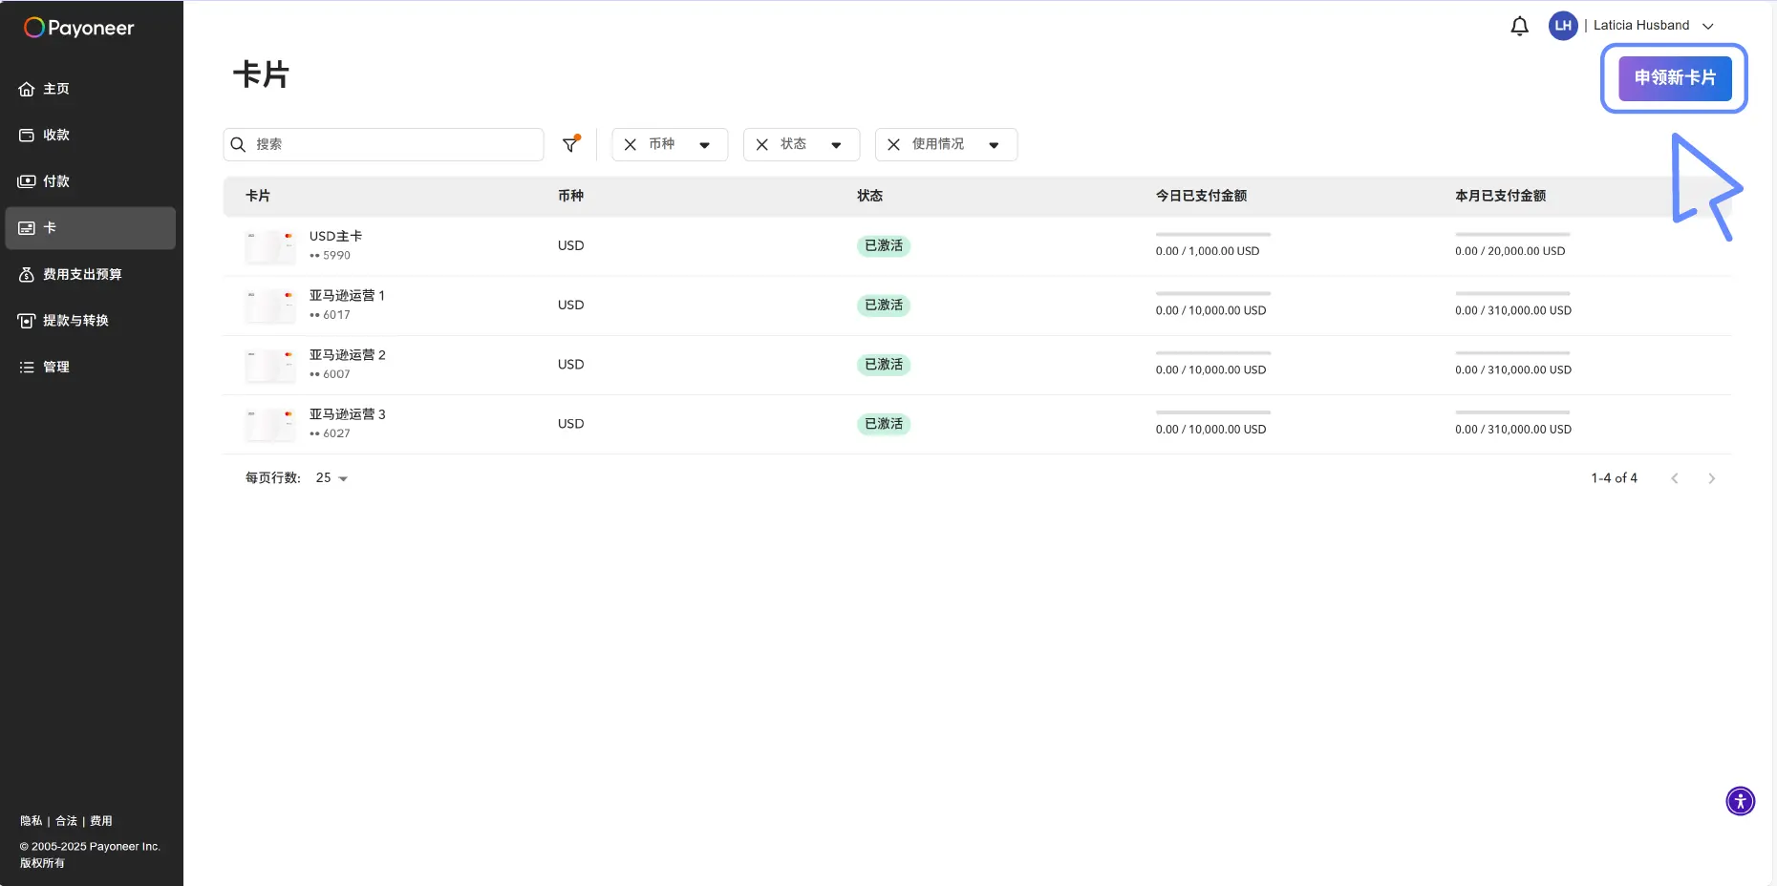Click the 付款 icon in sidebar
This screenshot has height=886, width=1777.
27,181
